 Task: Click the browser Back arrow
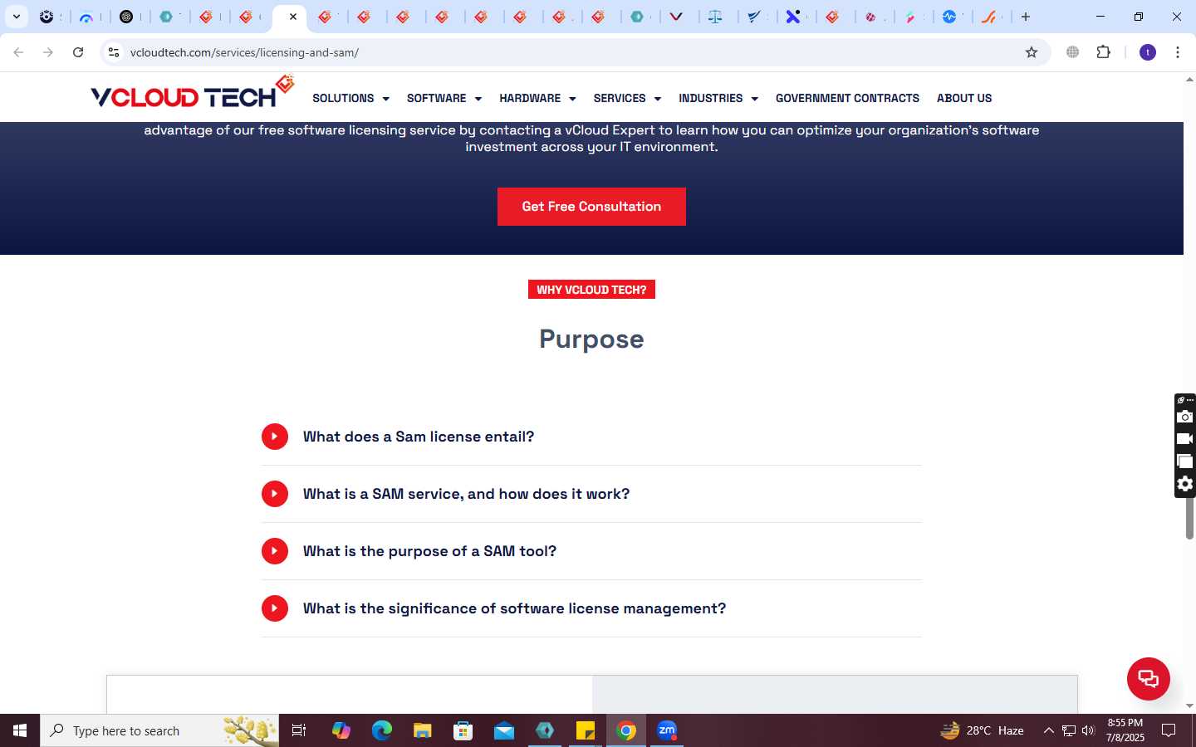click(18, 52)
